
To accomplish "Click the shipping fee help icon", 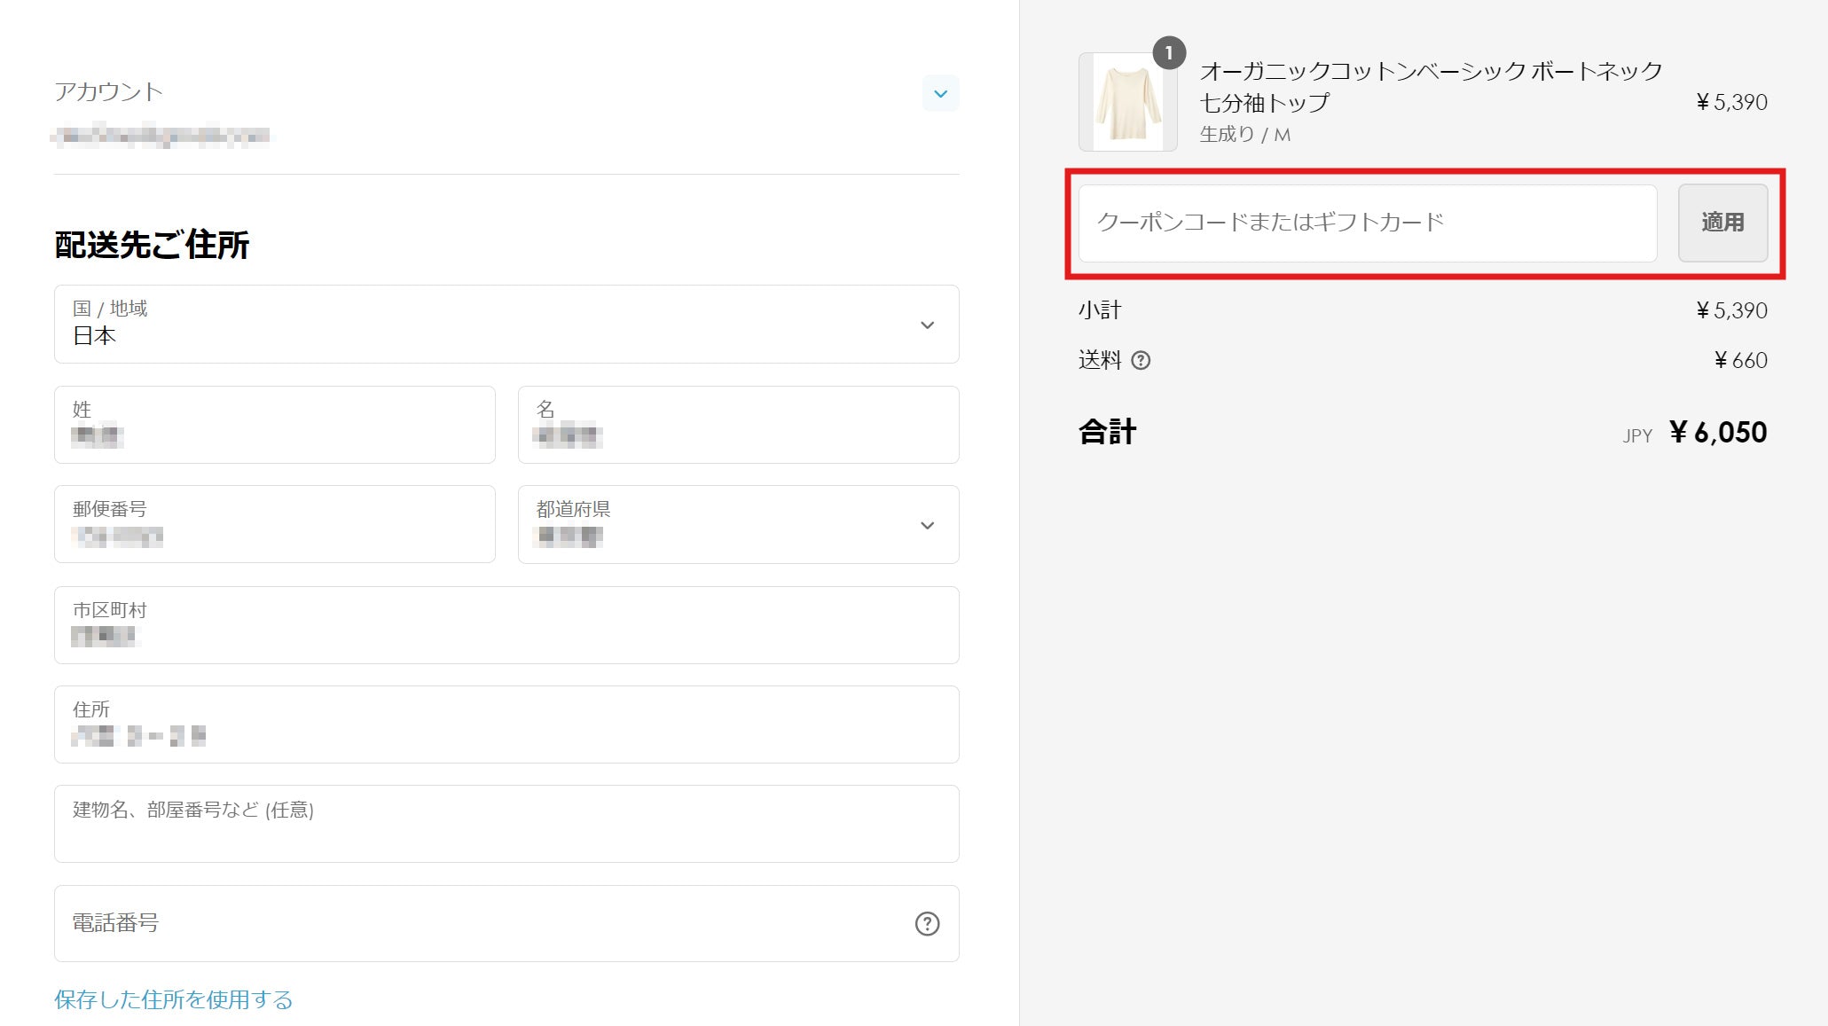I will pos(1142,360).
